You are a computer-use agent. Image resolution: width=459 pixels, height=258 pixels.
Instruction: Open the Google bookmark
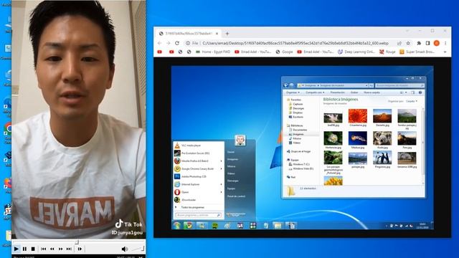284,52
